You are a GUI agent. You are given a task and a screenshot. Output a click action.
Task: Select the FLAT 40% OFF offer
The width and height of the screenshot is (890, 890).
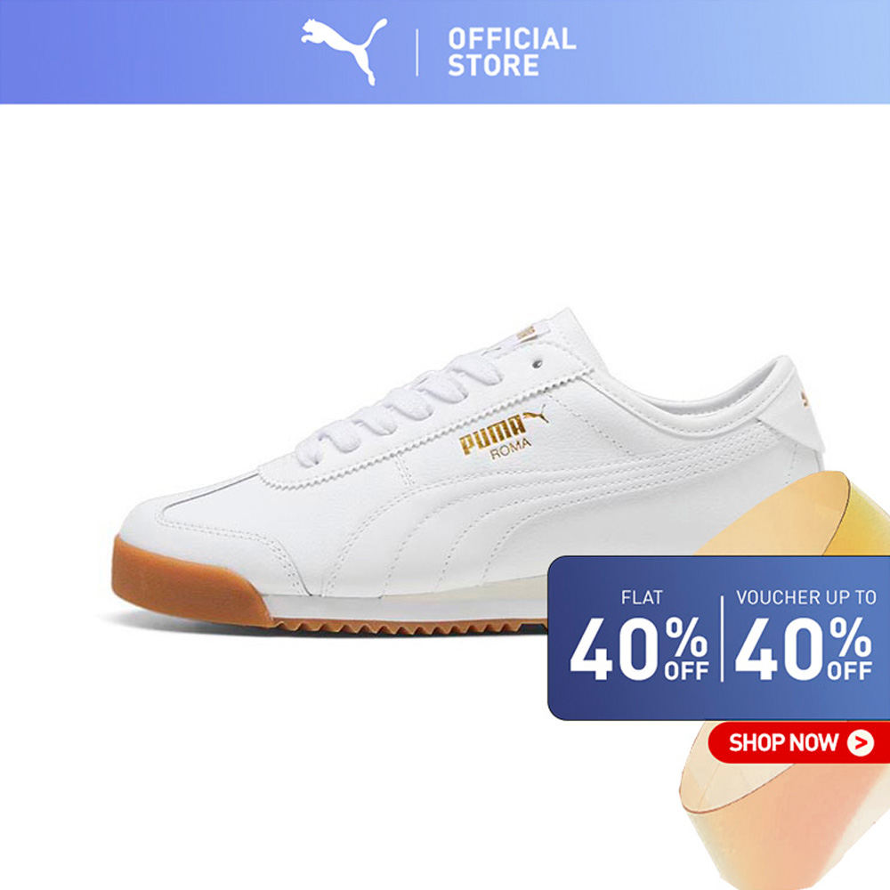[x=640, y=637]
